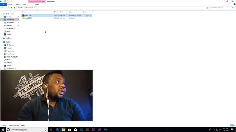Open pinned Downloads under Quick access
236x132 pixels.
(10, 19)
